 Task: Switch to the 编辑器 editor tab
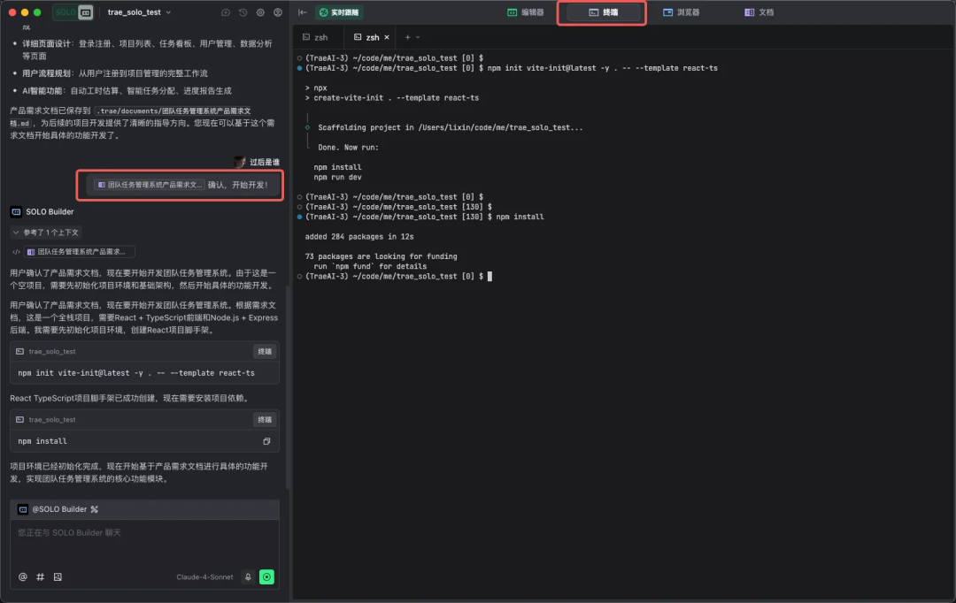(x=526, y=12)
